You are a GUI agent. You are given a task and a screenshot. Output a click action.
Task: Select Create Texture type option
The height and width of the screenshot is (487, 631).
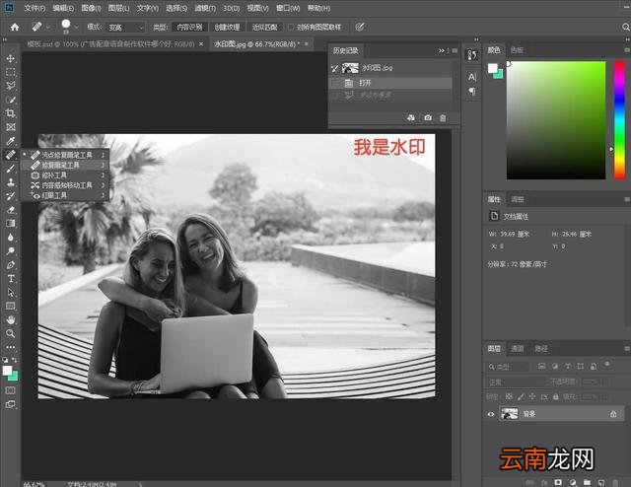tap(227, 27)
